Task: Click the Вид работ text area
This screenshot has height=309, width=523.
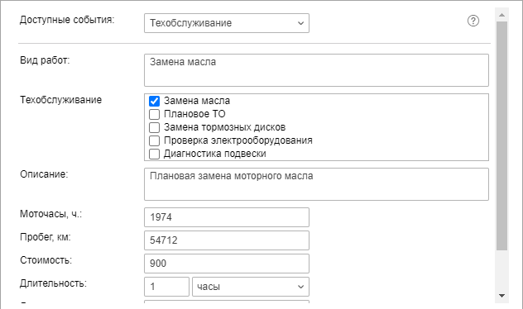Action: click(x=317, y=70)
